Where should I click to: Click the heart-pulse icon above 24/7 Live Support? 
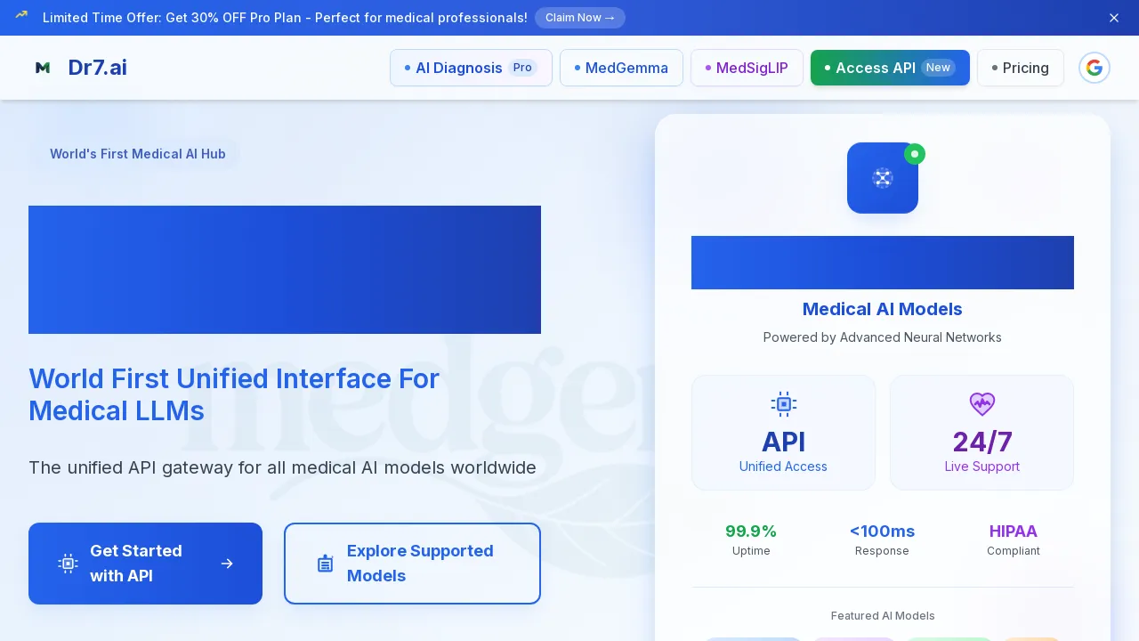pyautogui.click(x=981, y=404)
